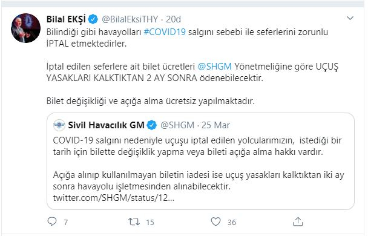This screenshot has width=368, height=236.
Task: Click the reply speech bubble icon
Action: [x=52, y=221]
